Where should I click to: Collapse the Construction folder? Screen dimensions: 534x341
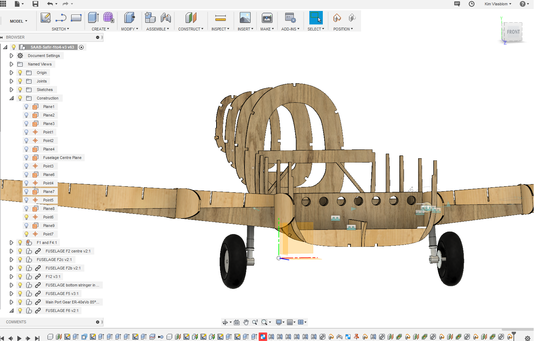[x=11, y=98]
